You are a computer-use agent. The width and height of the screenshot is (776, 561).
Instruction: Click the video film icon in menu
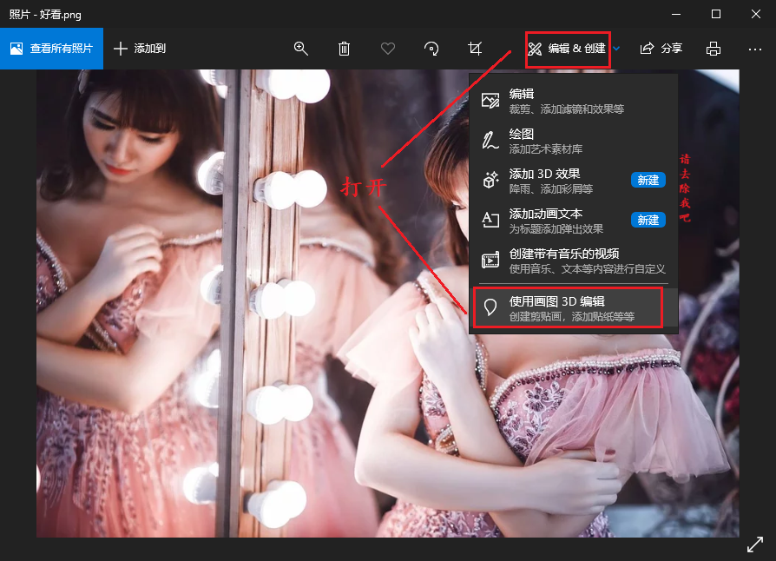tap(490, 260)
